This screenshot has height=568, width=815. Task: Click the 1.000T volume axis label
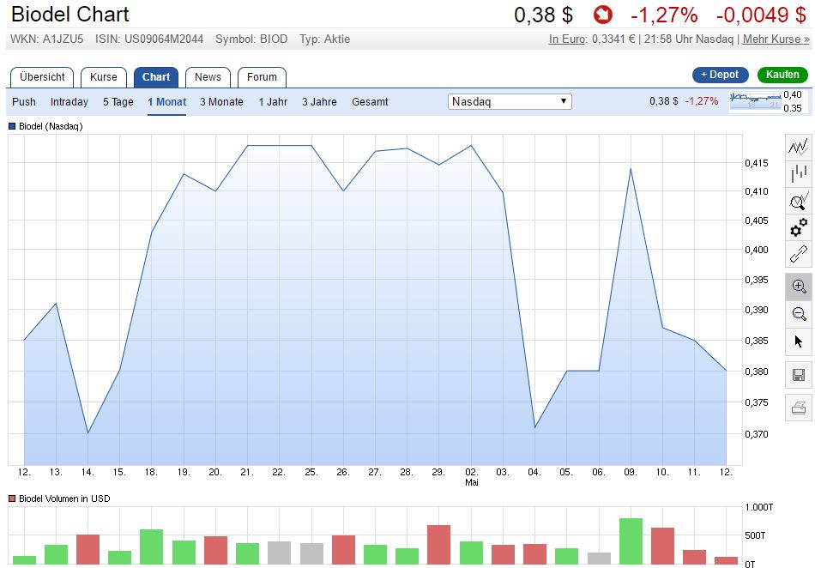pyautogui.click(x=759, y=507)
